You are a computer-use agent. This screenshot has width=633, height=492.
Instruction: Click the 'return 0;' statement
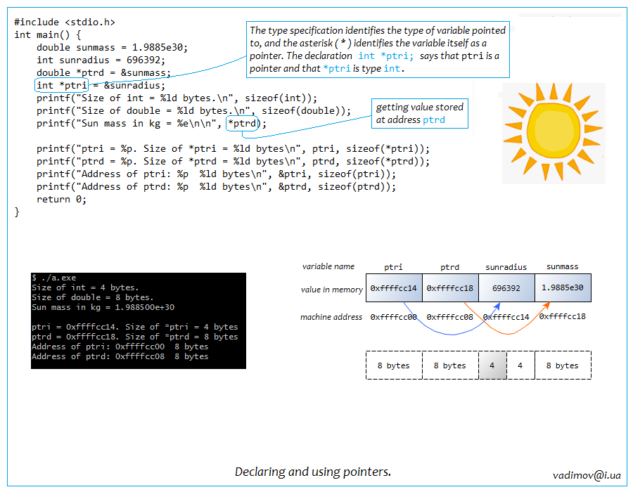[61, 199]
